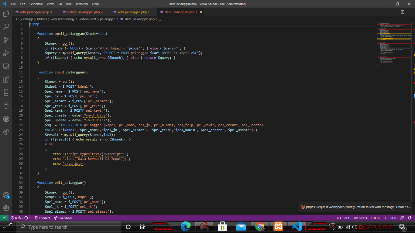This screenshot has height=233, width=415.
Task: Click Cortana circle icon in taskbar
Action: point(128,227)
